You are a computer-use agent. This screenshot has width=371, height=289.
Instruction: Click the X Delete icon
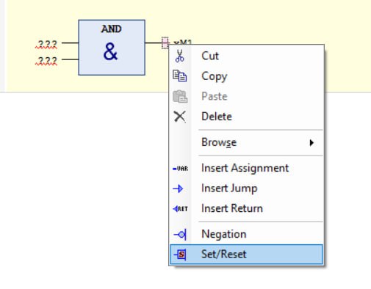pyautogui.click(x=180, y=117)
